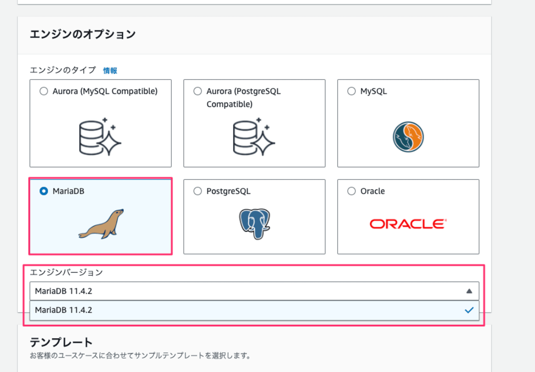Collapse the engine version dropdown arrow
This screenshot has width=535, height=372.
(x=469, y=291)
